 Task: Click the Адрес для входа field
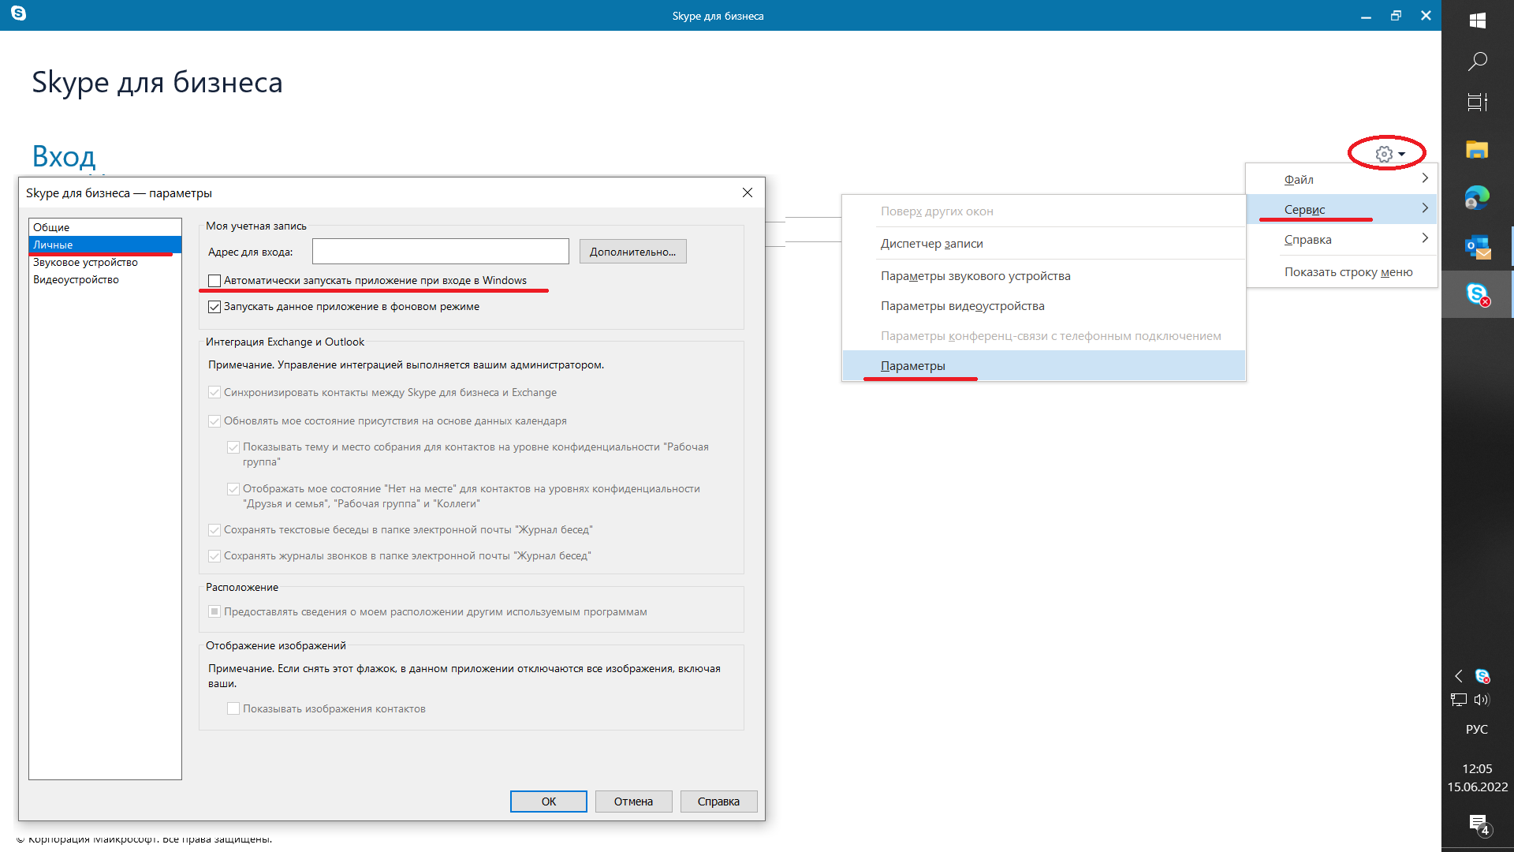pos(441,252)
